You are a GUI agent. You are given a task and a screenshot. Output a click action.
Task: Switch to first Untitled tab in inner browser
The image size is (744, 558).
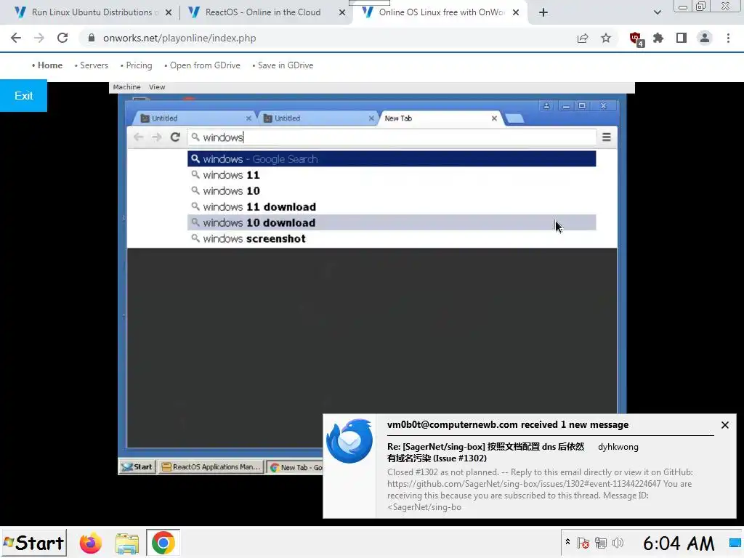pos(195,118)
